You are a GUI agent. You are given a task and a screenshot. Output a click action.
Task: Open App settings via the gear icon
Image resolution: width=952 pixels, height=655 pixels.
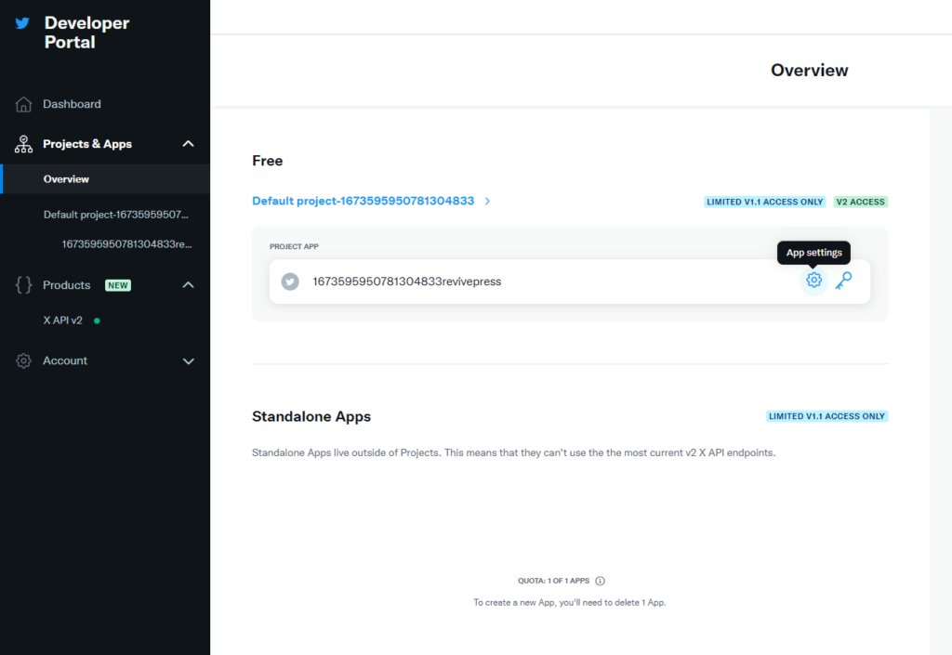(813, 280)
